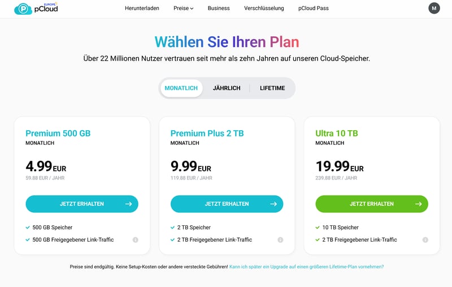Click arrow icon on green Ultra button
The image size is (452, 287).
coord(418,204)
